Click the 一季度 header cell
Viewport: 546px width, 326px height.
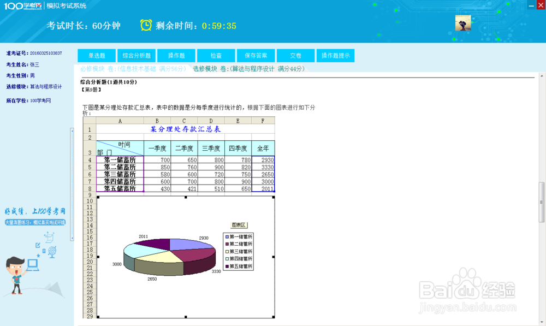click(157, 149)
